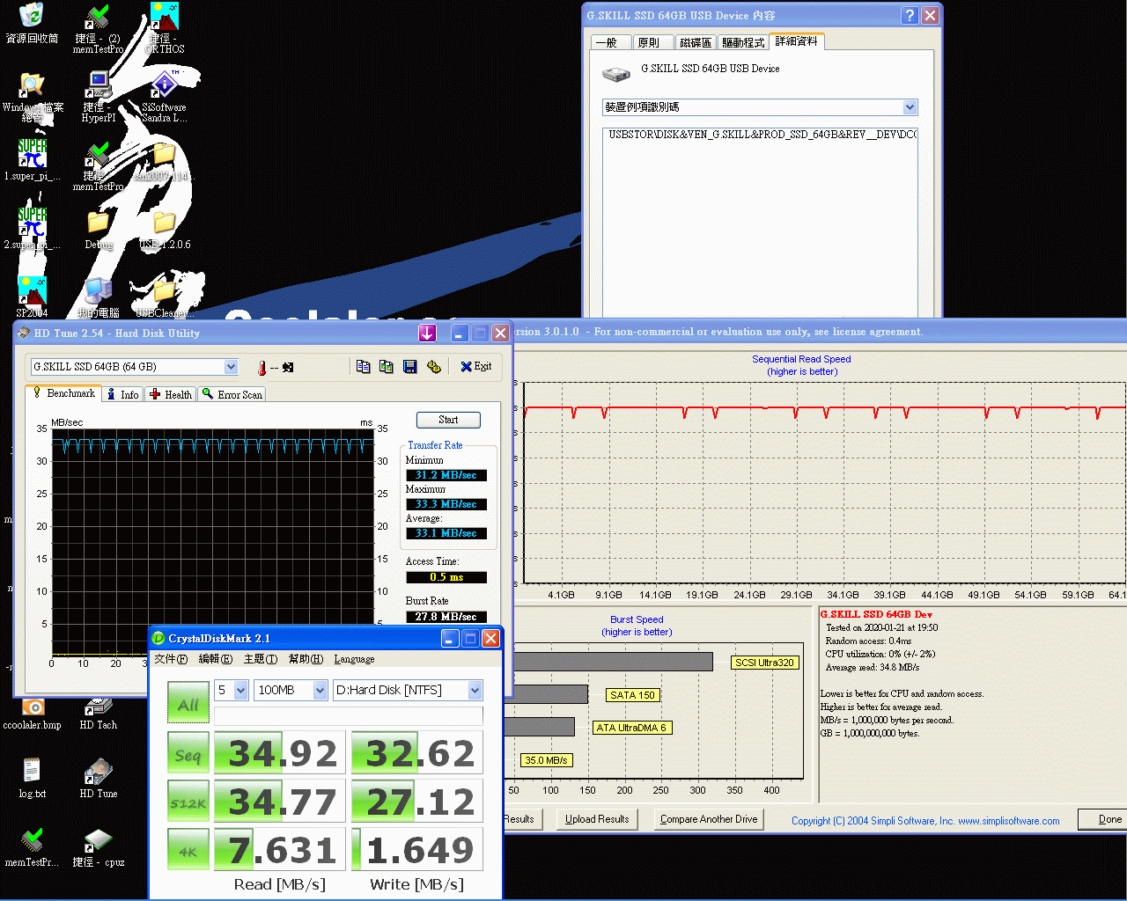Viewport: 1127px width, 901px height.
Task: Click HD Tune copy text to clipboard icon
Action: (x=364, y=366)
